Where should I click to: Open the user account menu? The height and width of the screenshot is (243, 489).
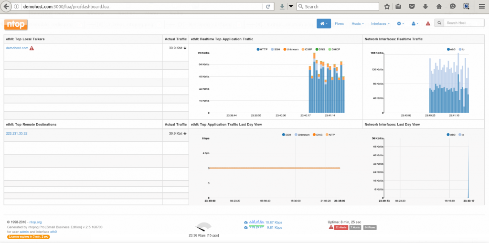415,23
